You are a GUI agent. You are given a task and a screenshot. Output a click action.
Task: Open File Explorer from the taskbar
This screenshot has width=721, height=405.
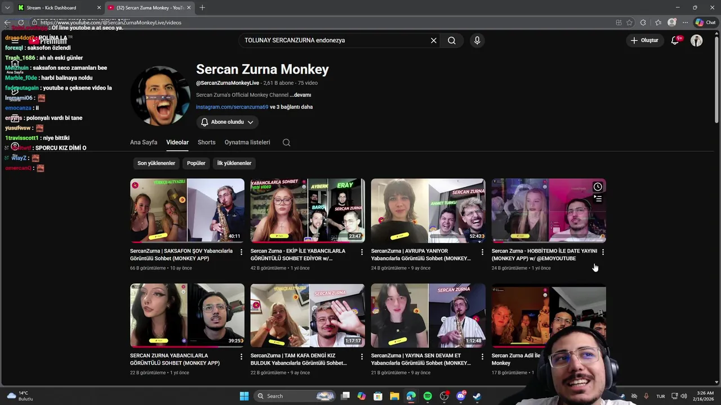[x=394, y=396]
